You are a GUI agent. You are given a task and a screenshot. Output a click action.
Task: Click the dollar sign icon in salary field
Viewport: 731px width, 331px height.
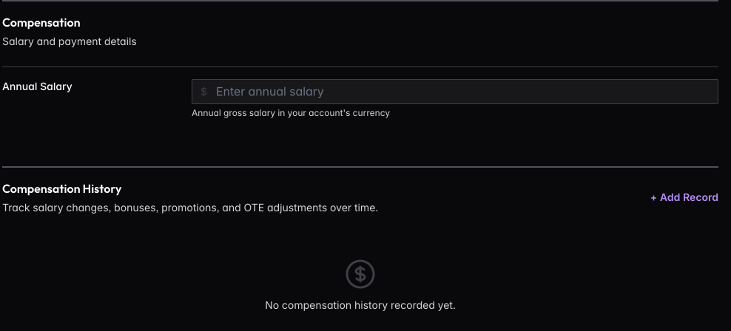tap(203, 92)
